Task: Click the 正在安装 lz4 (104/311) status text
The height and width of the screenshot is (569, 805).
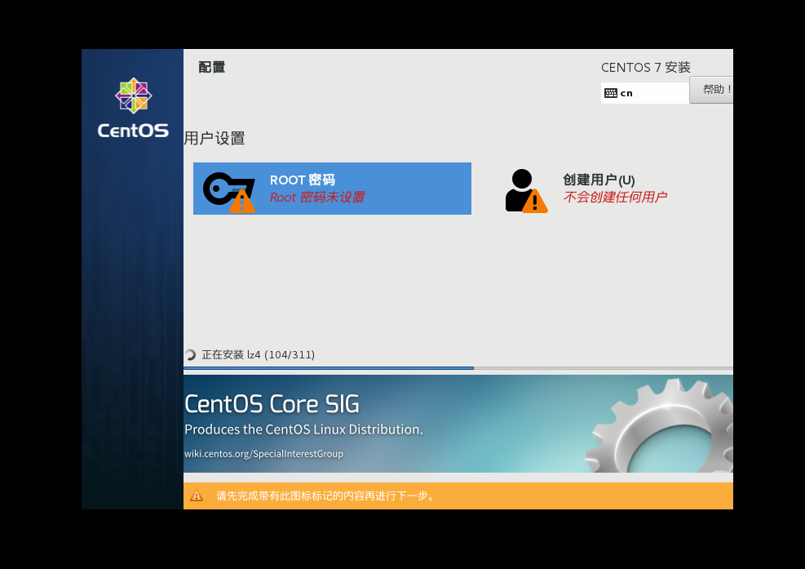Action: pyautogui.click(x=259, y=354)
